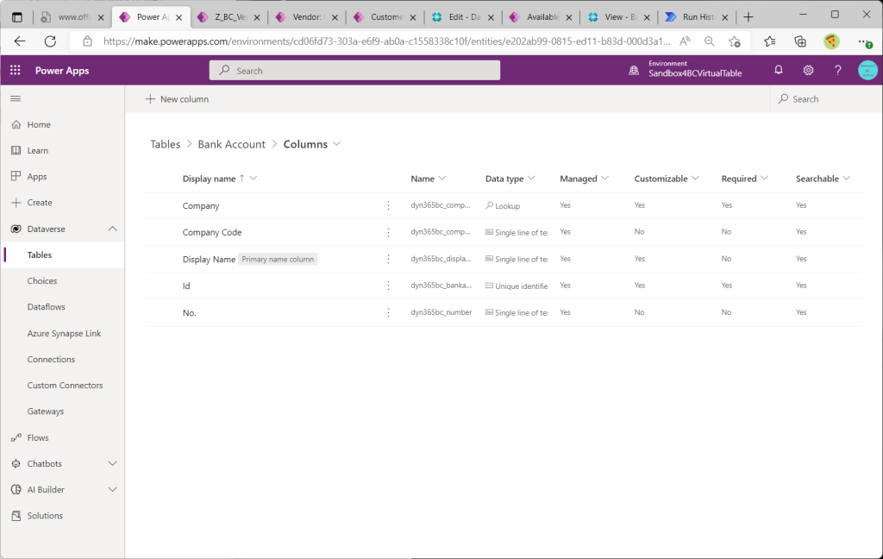The image size is (883, 559).
Task: Expand the AI Builder section
Action: tap(113, 489)
